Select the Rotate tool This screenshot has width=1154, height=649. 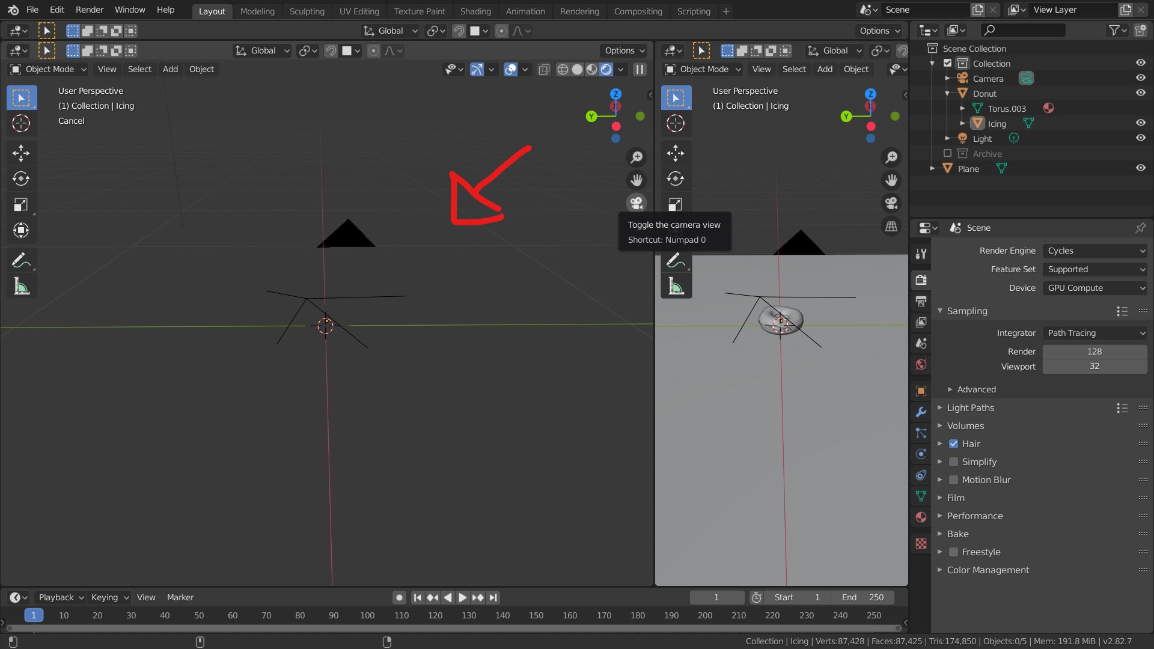(21, 178)
